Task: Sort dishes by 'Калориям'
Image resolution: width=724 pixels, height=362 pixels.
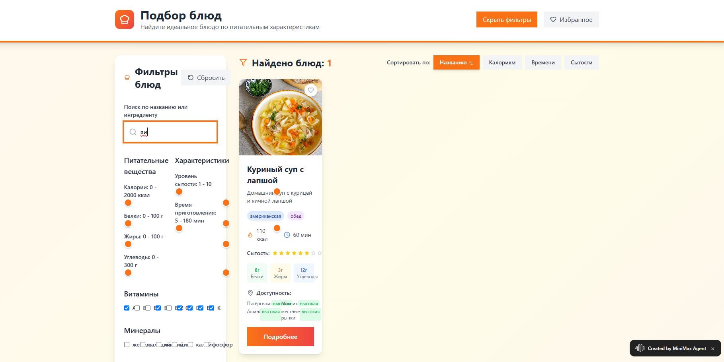Action: pos(502,62)
